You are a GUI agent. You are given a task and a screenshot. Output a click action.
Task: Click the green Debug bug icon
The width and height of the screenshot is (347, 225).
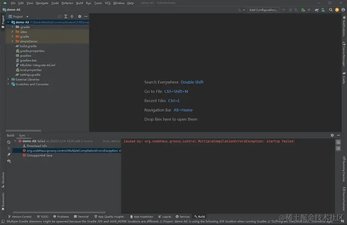pos(303,10)
